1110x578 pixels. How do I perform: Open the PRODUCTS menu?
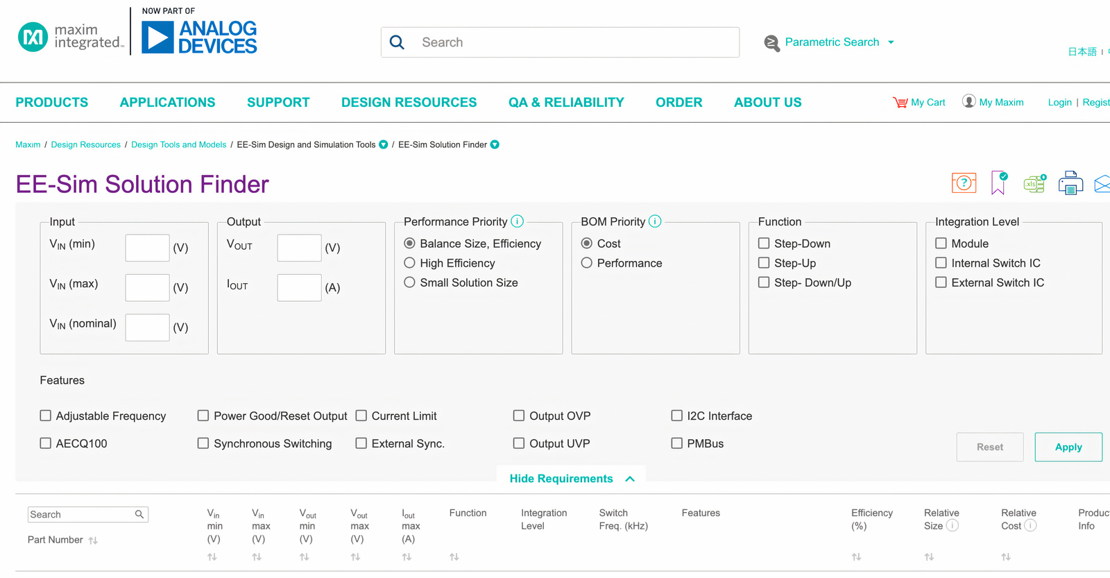(52, 103)
